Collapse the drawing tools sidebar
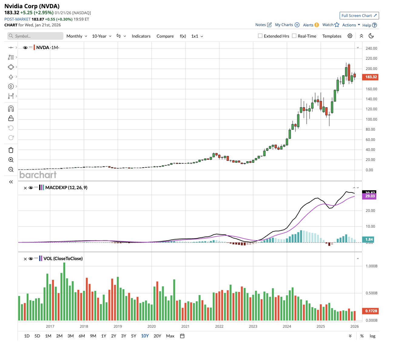This screenshot has width=393, height=345. click(x=11, y=182)
